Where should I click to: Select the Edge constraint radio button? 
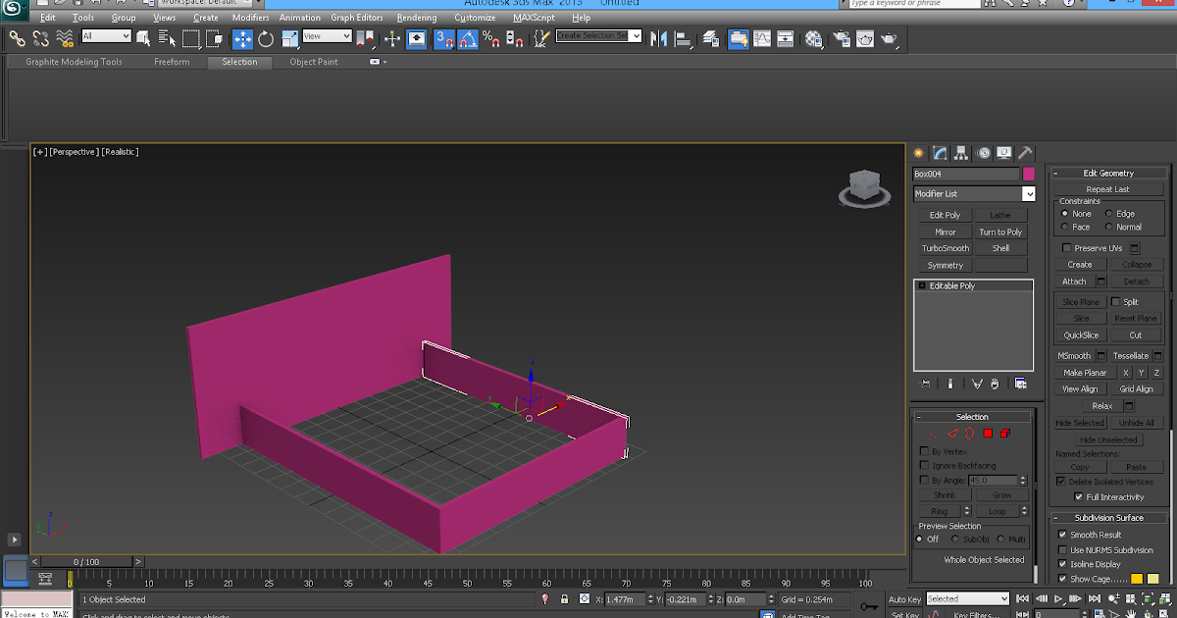coord(1109,214)
